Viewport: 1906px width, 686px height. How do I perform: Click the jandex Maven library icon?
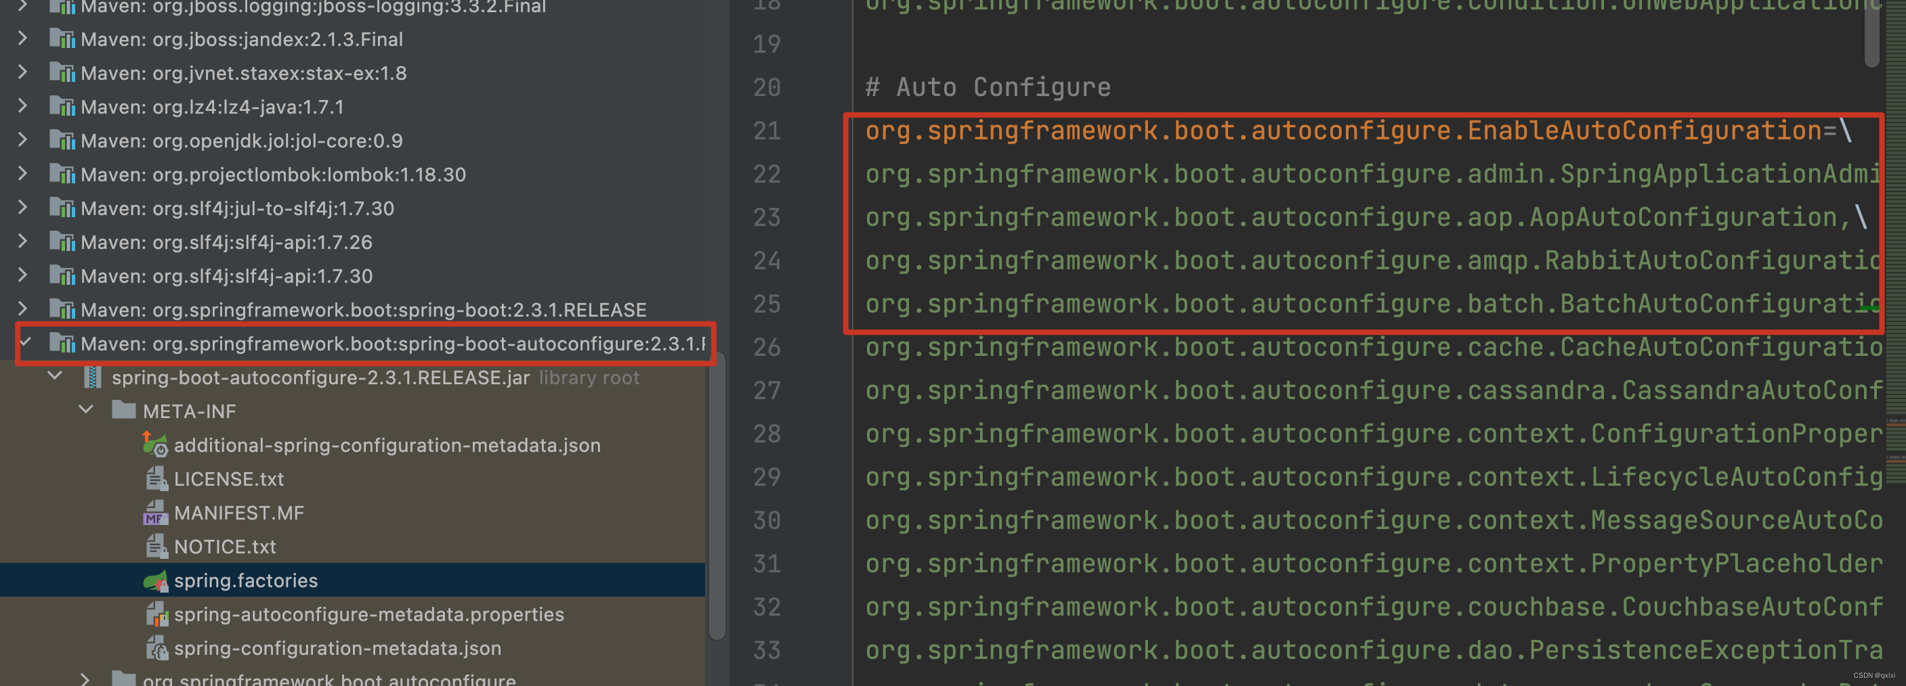(62, 39)
